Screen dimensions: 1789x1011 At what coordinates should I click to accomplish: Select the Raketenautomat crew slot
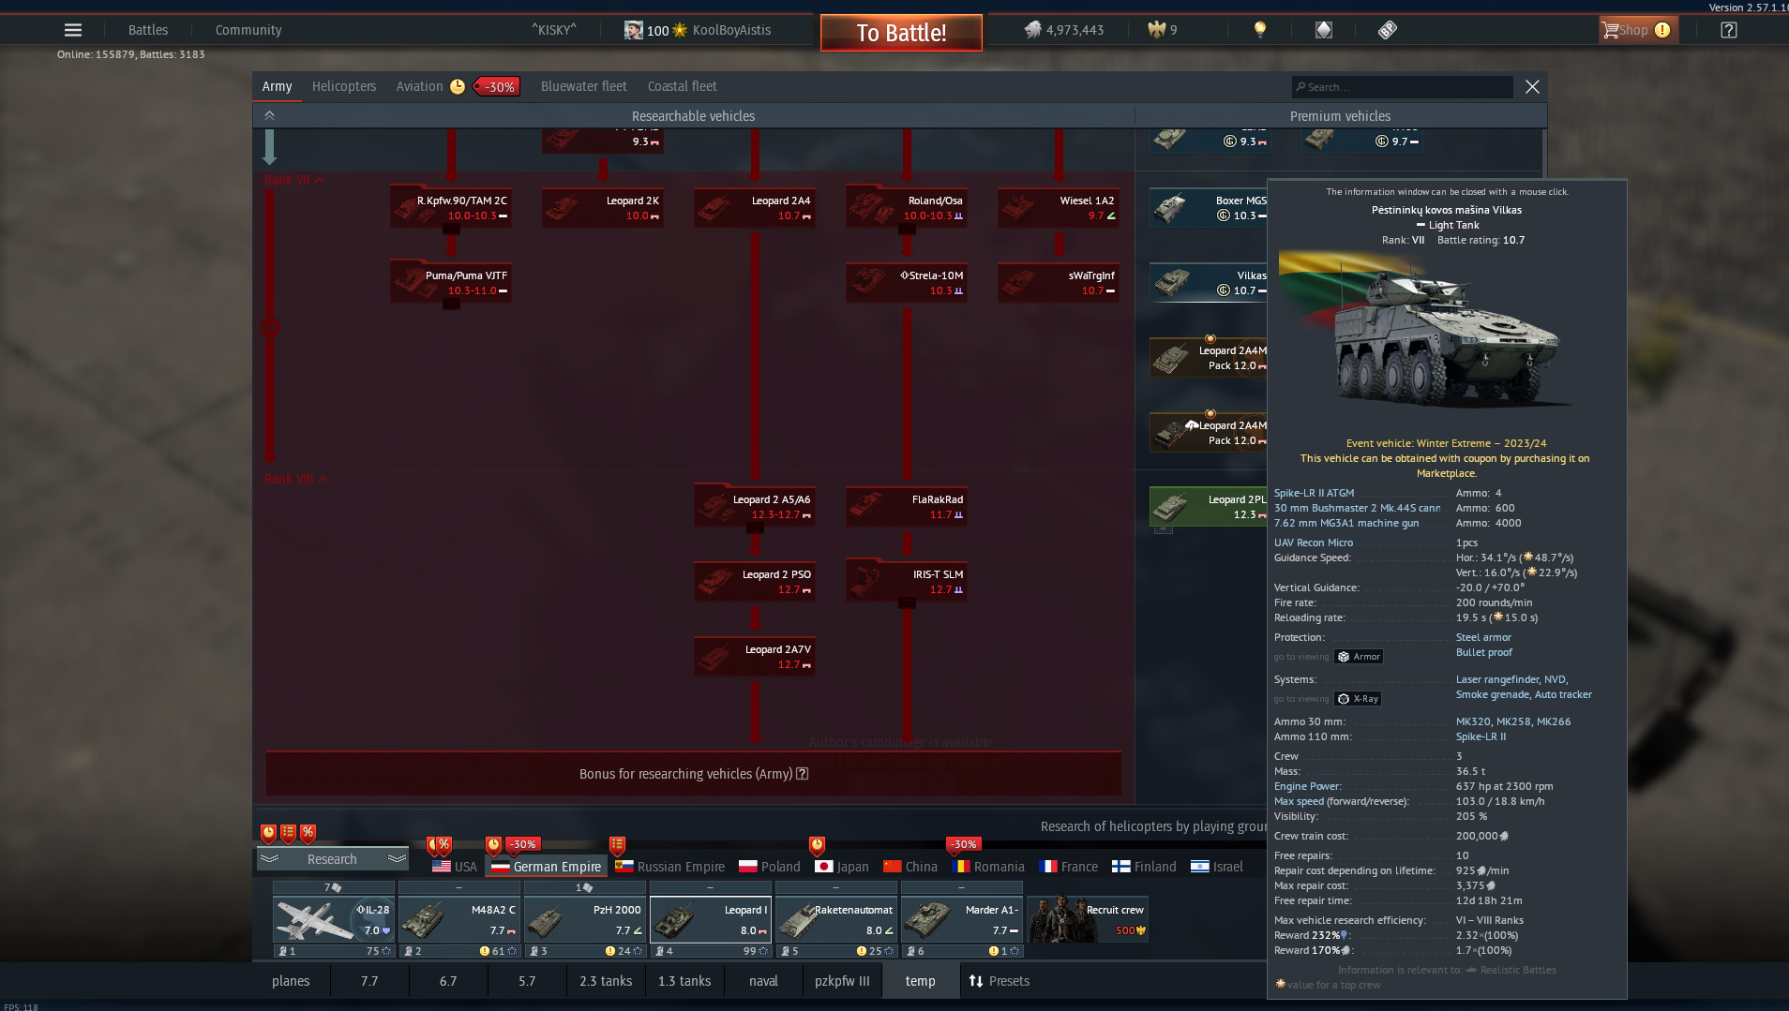[x=836, y=919]
